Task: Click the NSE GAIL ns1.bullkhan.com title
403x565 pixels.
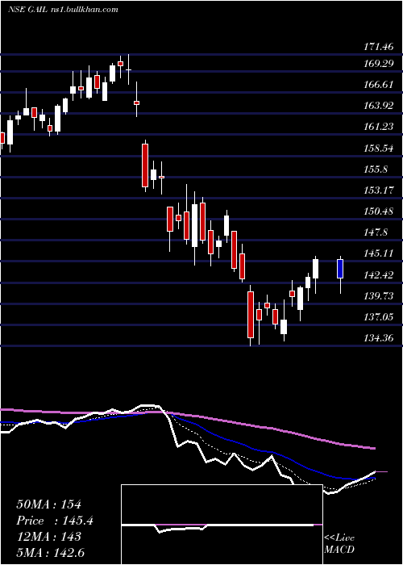Action: 63,10
